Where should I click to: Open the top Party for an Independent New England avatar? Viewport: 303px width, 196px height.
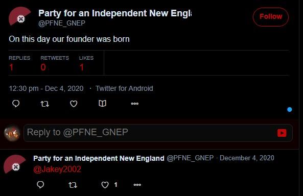pos(20,16)
